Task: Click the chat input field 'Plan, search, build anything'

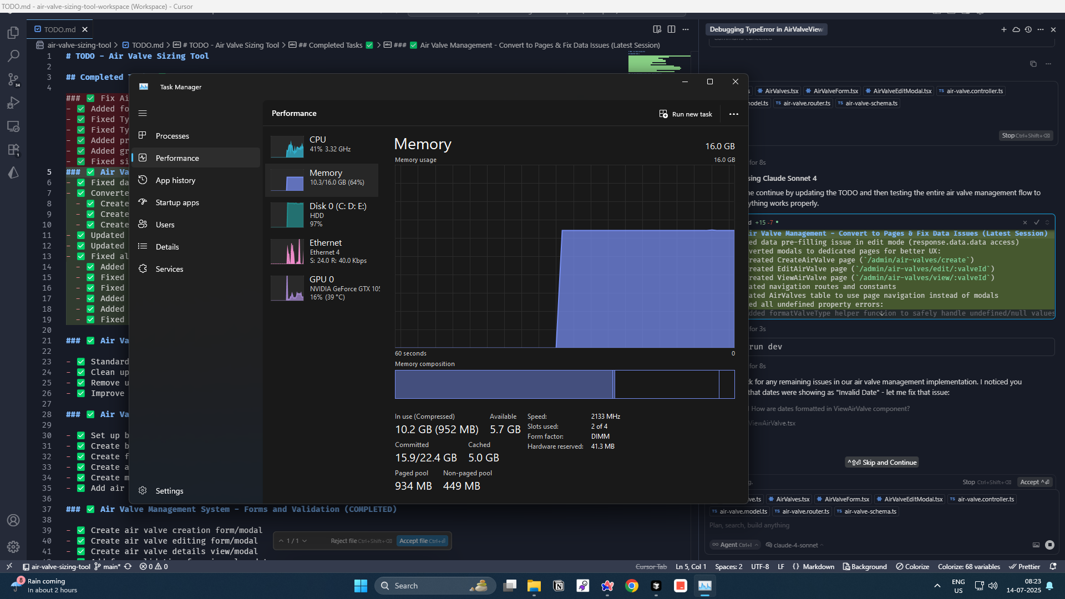Action: 882,525
